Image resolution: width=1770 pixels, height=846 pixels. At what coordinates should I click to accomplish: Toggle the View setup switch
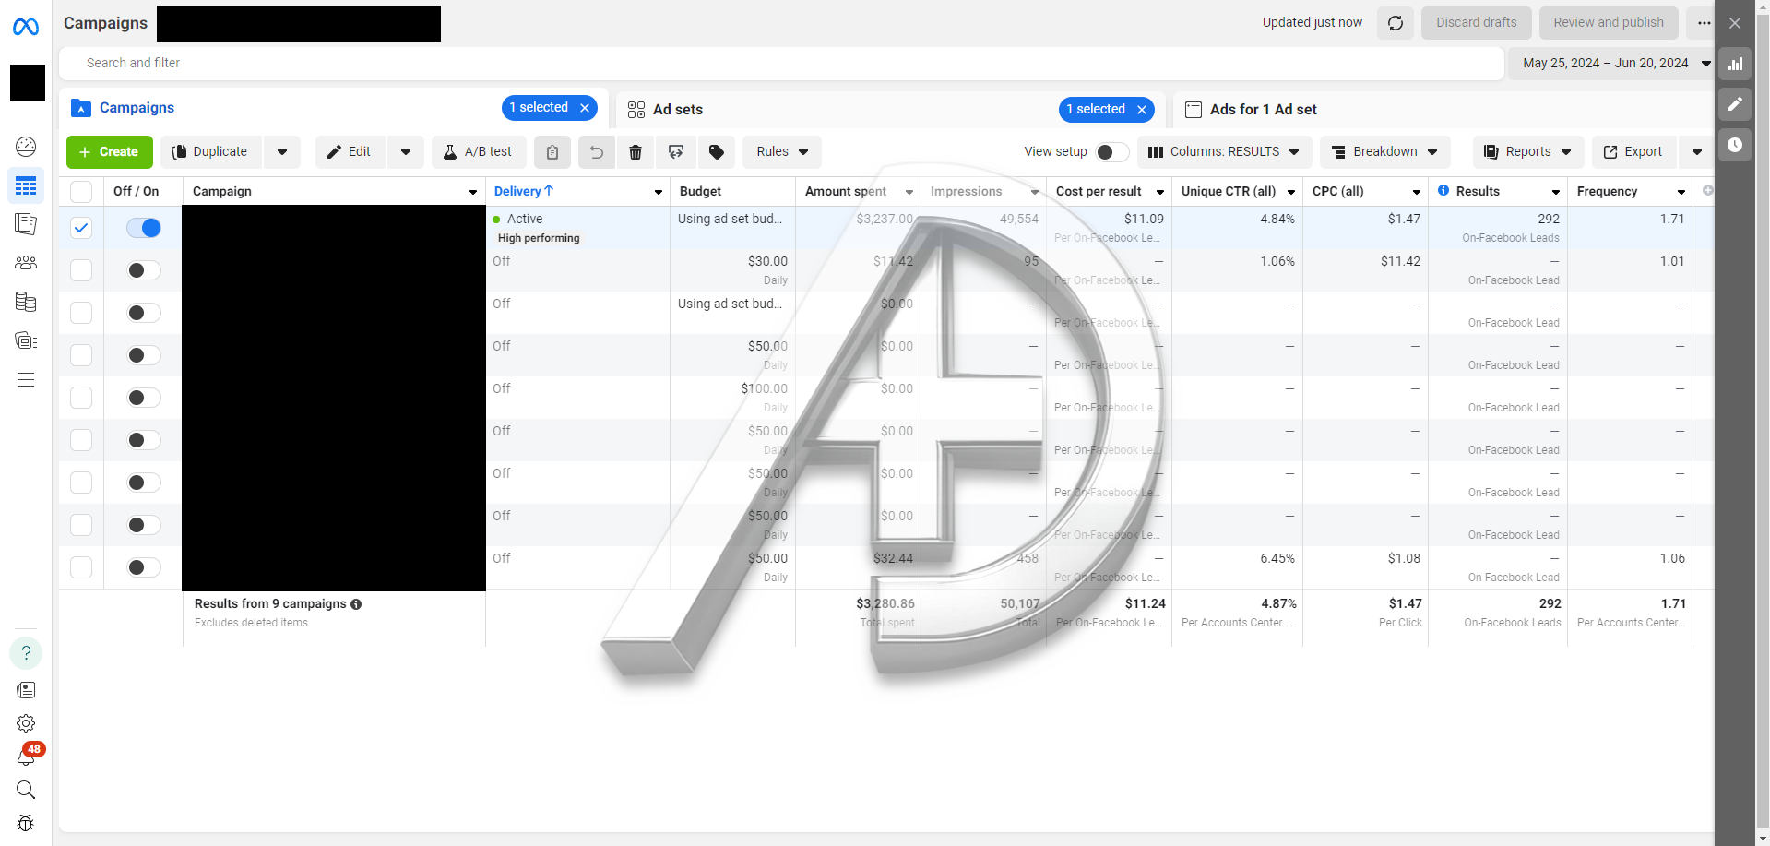[x=1111, y=152]
